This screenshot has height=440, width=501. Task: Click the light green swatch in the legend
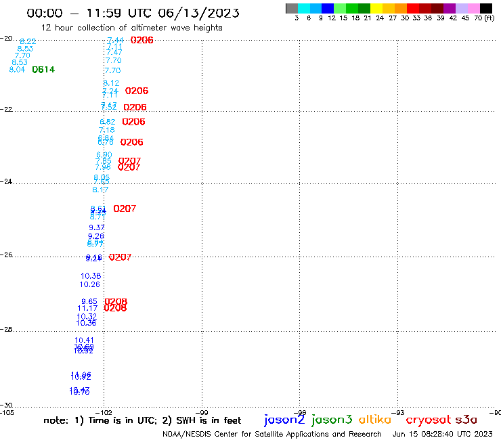pos(340,8)
